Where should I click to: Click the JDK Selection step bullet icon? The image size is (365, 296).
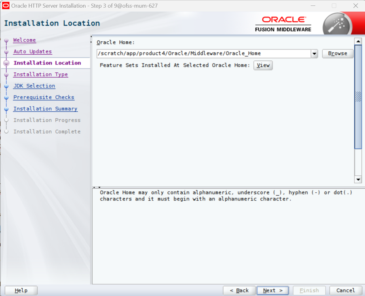[6, 86]
